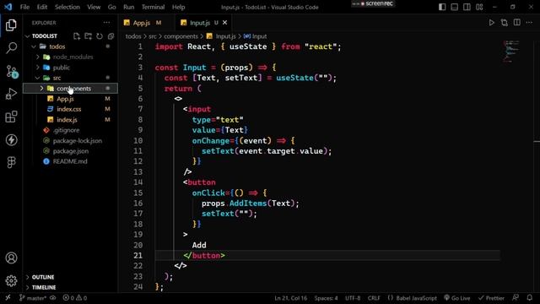The width and height of the screenshot is (540, 304).
Task: Toggle the bottom panel visibility
Action: 455,7
